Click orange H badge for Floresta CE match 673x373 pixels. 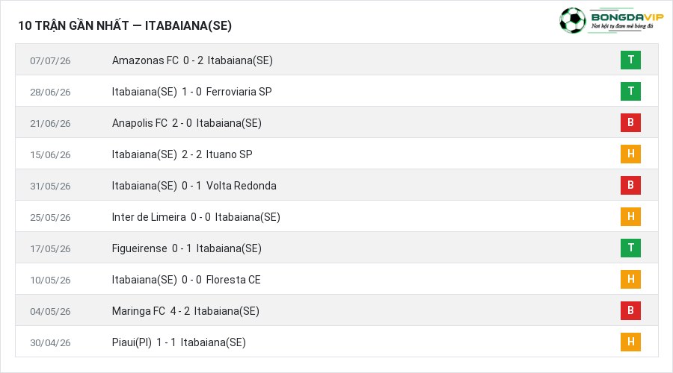630,279
